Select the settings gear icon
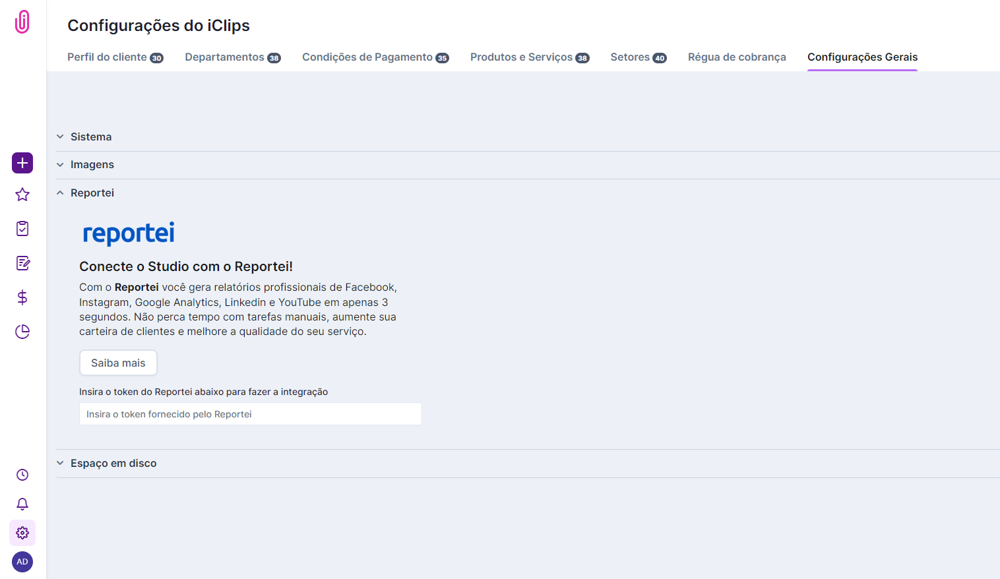Image resolution: width=1000 pixels, height=579 pixels. pos(22,533)
